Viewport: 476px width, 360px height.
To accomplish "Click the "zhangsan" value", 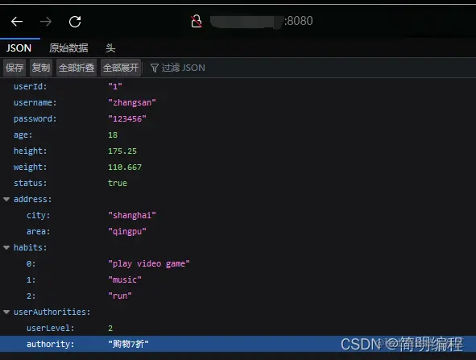I will [x=132, y=102].
